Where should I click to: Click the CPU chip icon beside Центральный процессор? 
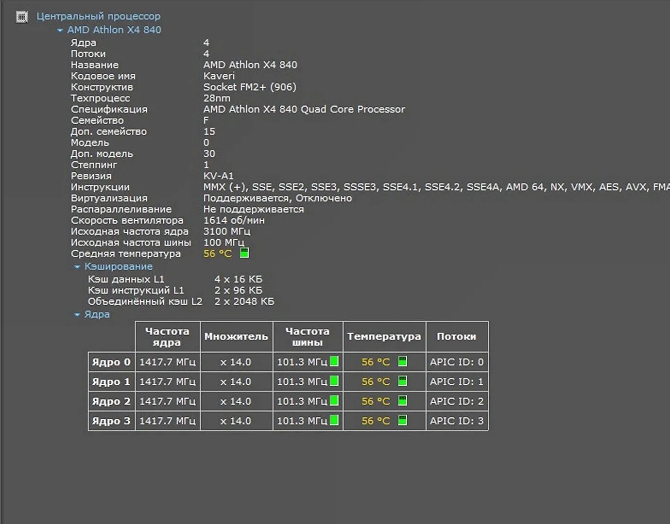22,17
